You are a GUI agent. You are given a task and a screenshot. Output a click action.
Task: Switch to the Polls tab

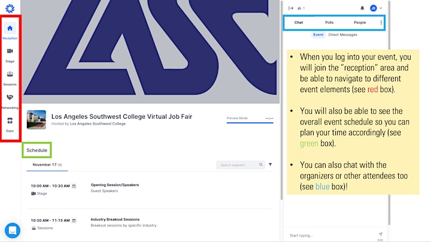(x=329, y=23)
